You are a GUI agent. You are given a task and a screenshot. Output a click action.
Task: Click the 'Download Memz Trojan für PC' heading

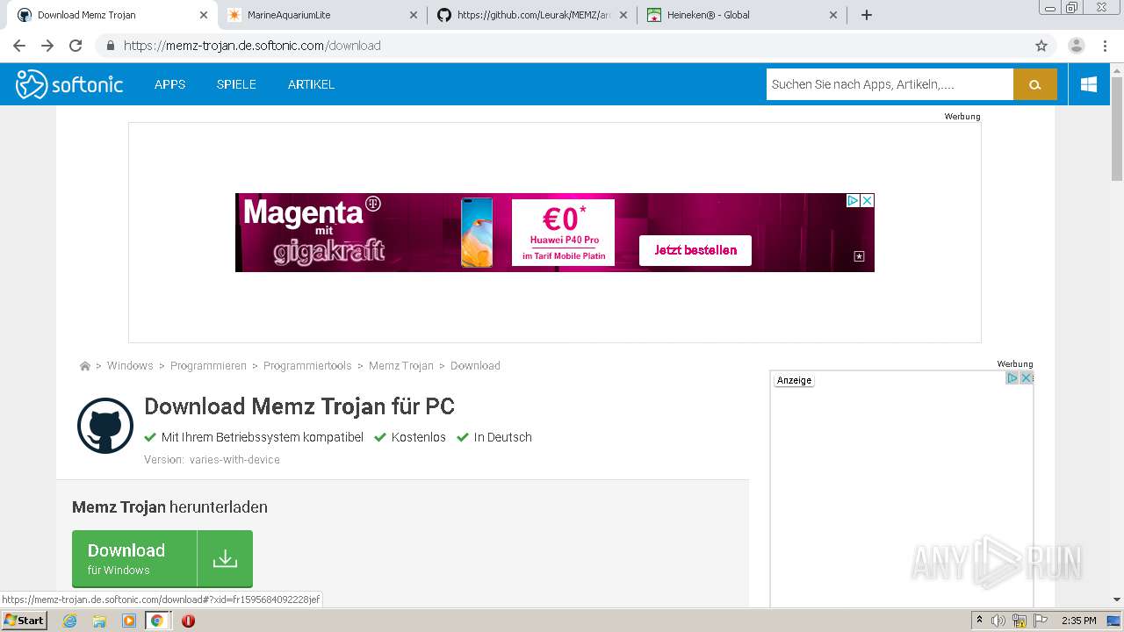click(x=299, y=406)
